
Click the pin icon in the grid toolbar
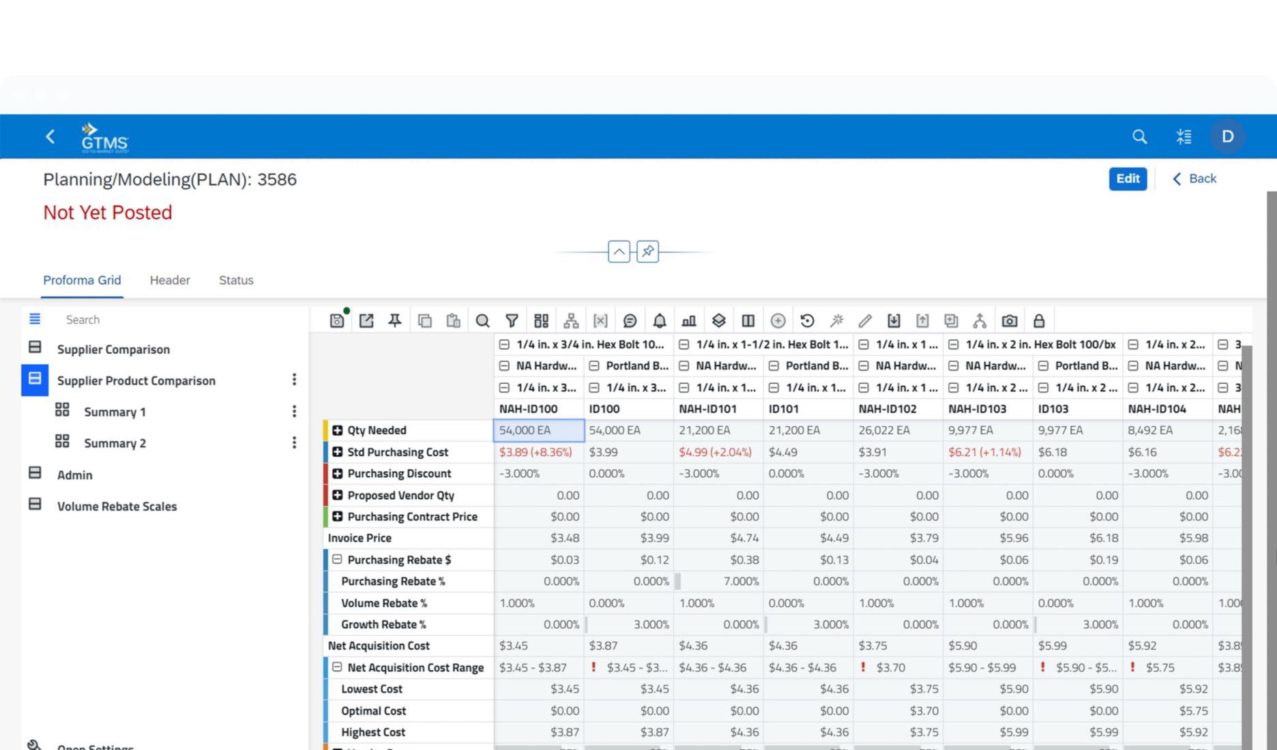coord(396,320)
